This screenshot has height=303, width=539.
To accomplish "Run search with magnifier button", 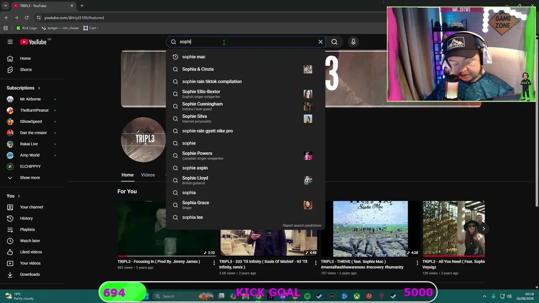I will (334, 42).
